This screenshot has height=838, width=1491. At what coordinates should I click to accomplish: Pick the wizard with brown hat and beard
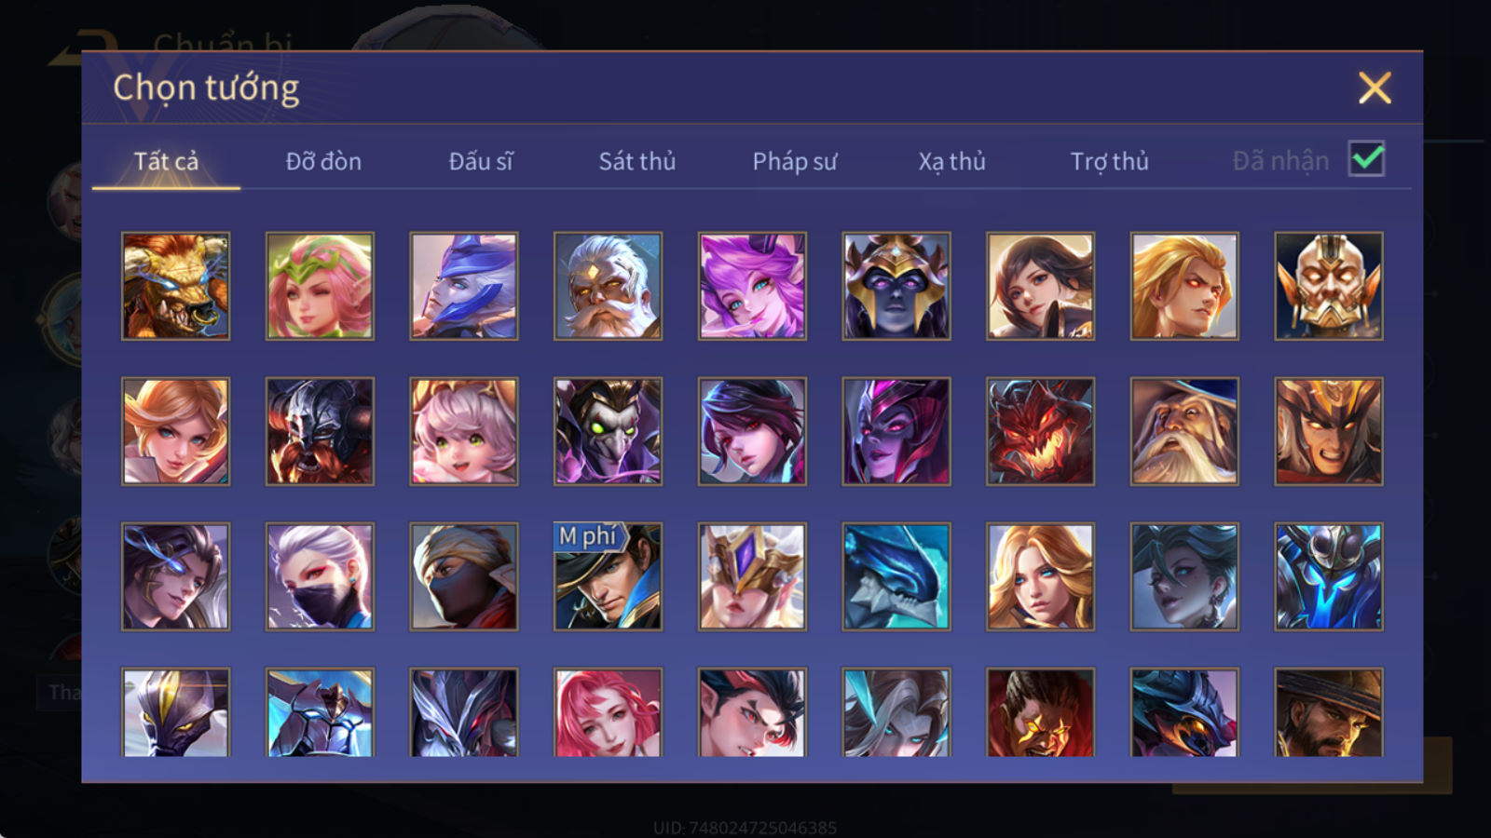1184,431
